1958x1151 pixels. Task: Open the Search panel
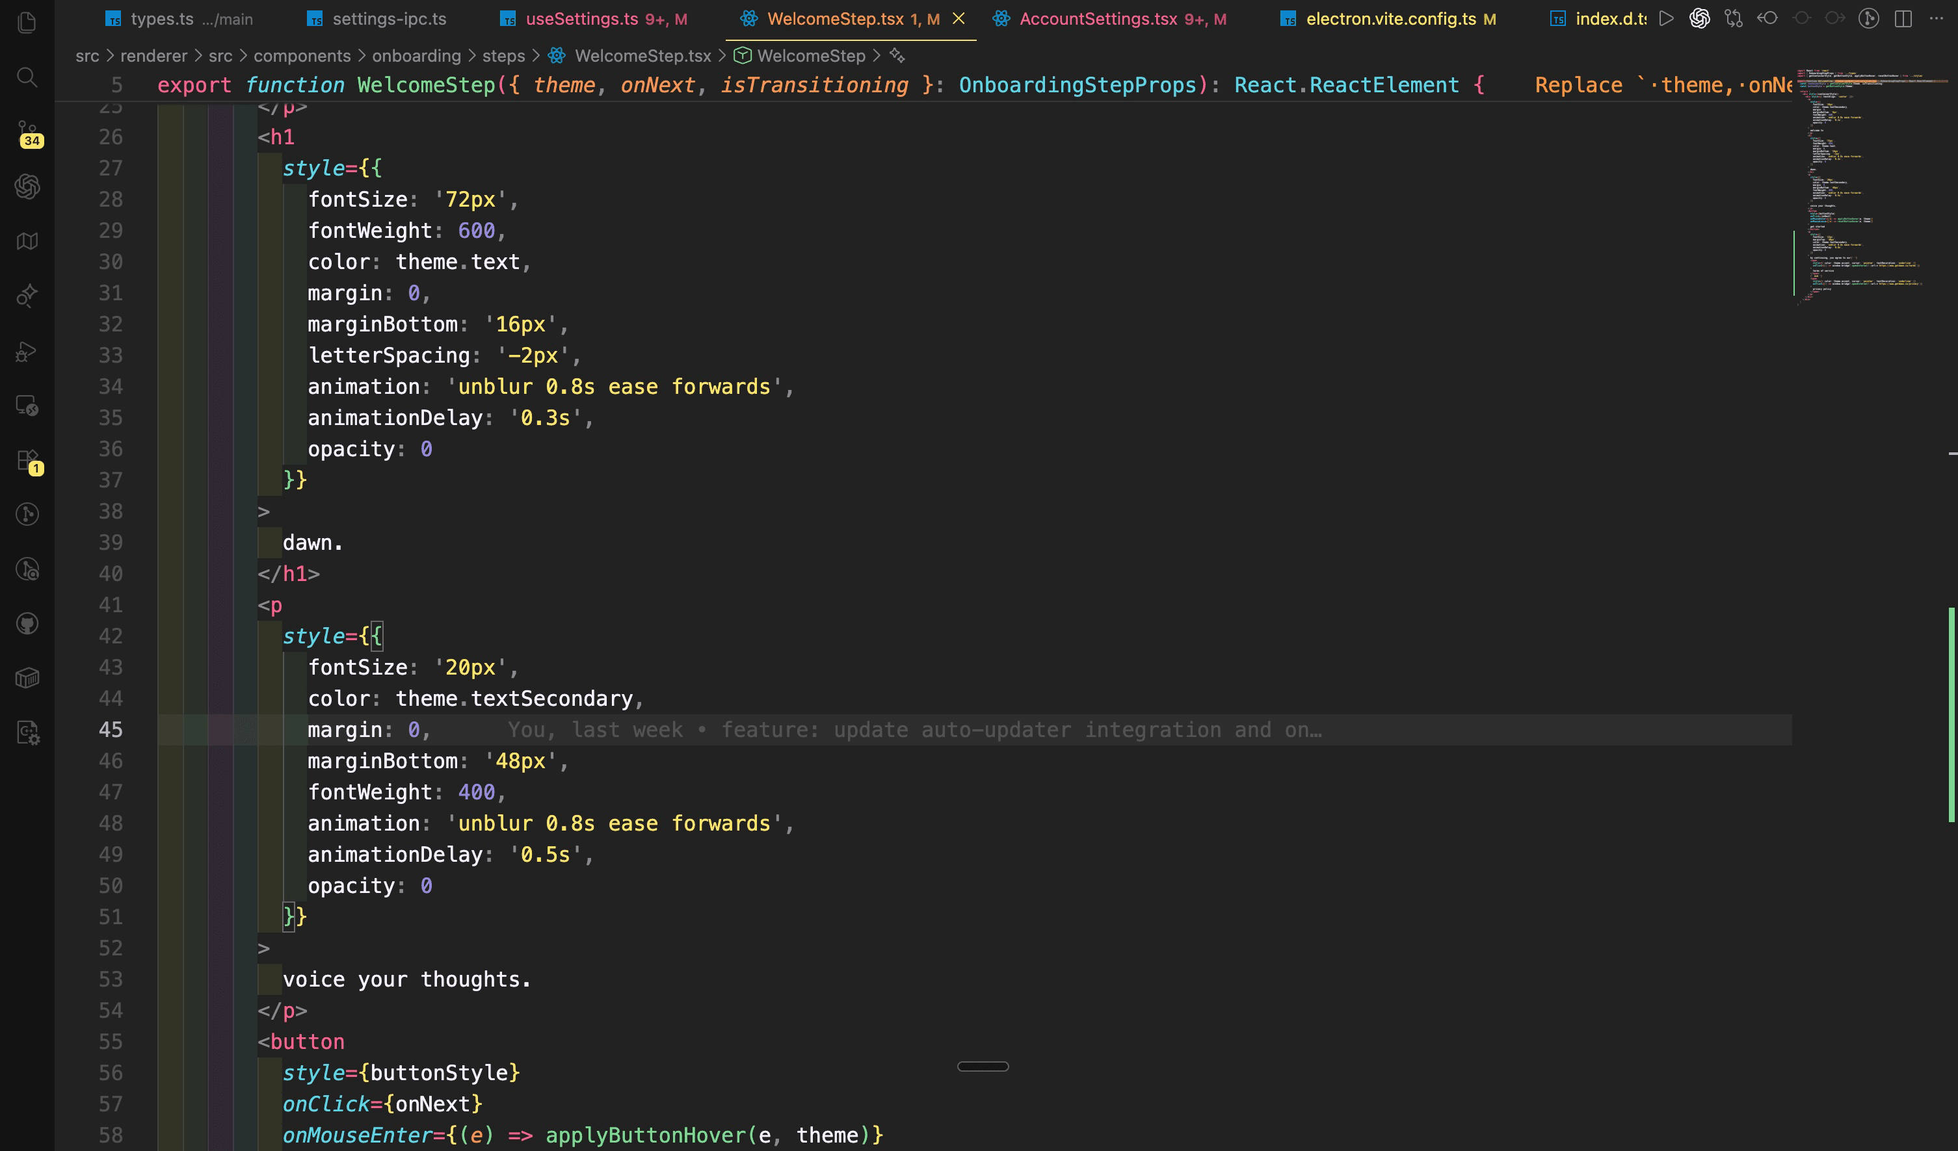point(27,76)
